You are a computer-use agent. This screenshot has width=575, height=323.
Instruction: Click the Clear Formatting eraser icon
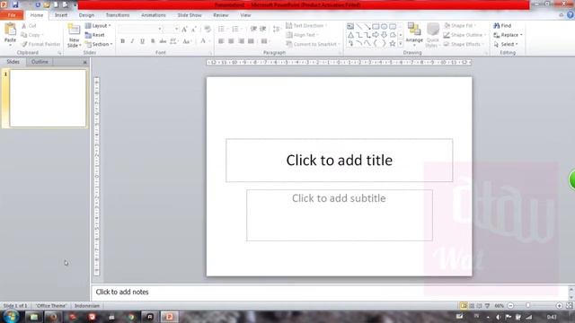coord(208,29)
